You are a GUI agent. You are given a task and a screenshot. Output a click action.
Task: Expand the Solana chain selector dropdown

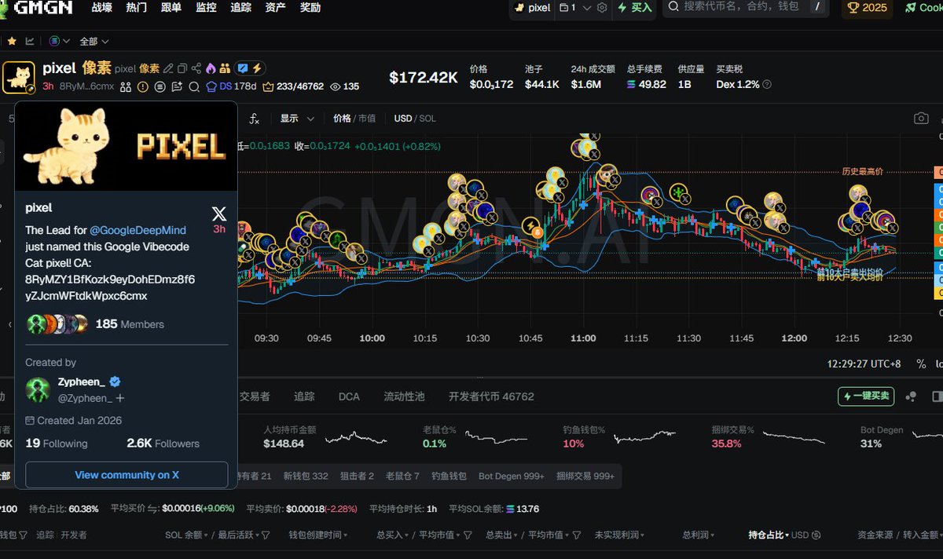click(x=60, y=41)
